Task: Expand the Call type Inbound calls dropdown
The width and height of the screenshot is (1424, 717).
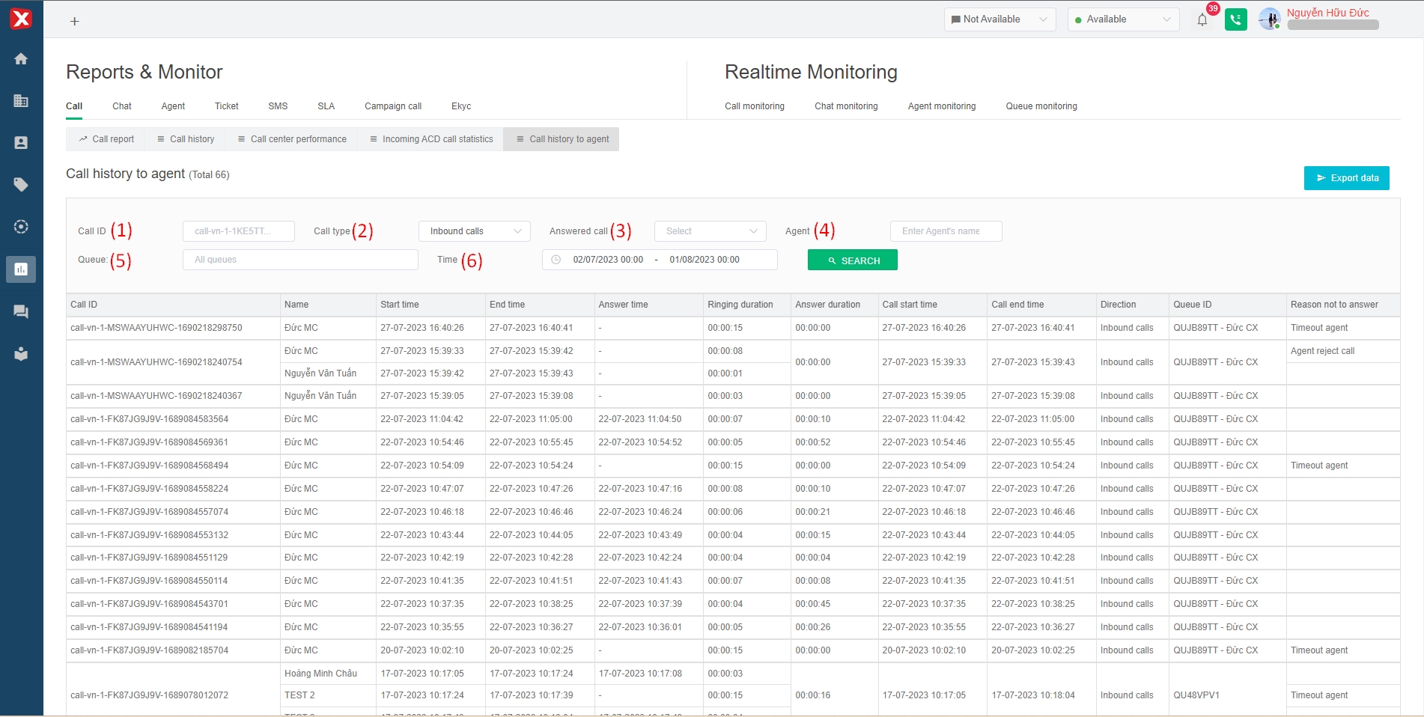Action: pyautogui.click(x=475, y=231)
